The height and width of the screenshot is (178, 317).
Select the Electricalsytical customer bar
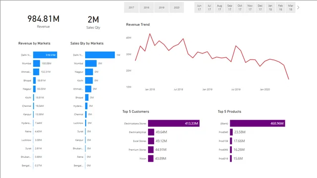point(151,132)
